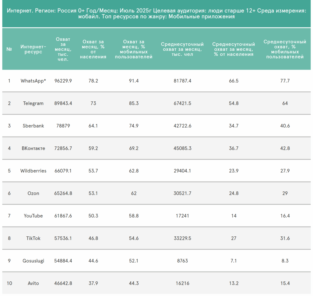Click Среднесуточный охват, % мобильных пользователей header
The image size is (313, 296).
(285, 49)
